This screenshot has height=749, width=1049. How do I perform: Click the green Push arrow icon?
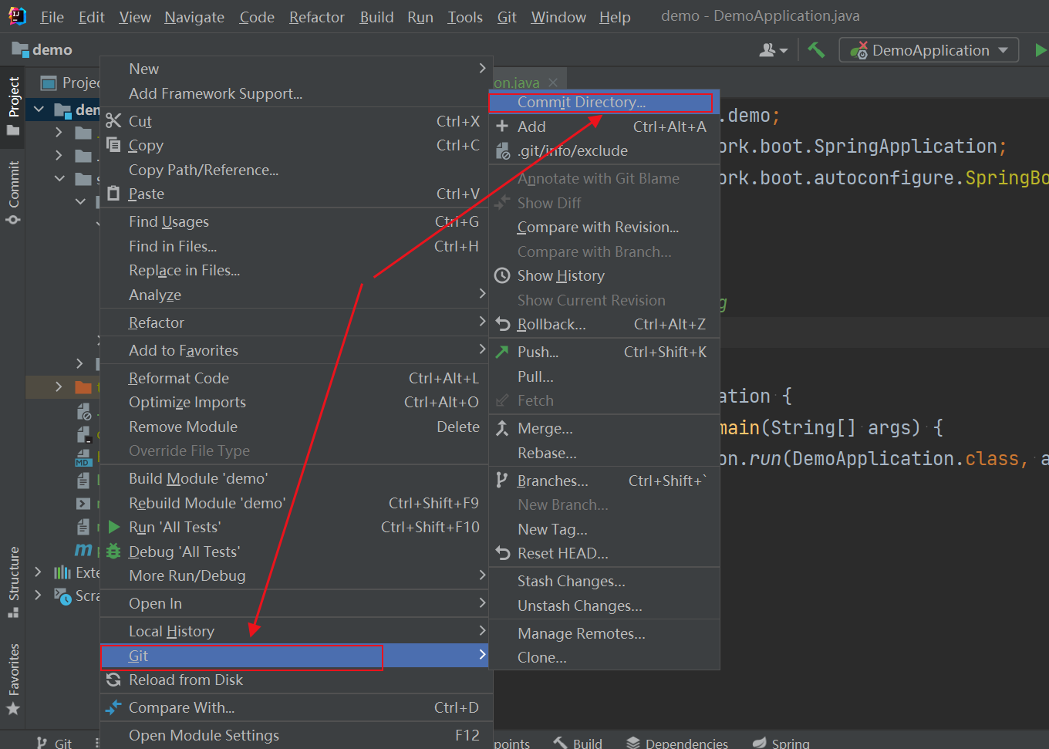pos(502,352)
